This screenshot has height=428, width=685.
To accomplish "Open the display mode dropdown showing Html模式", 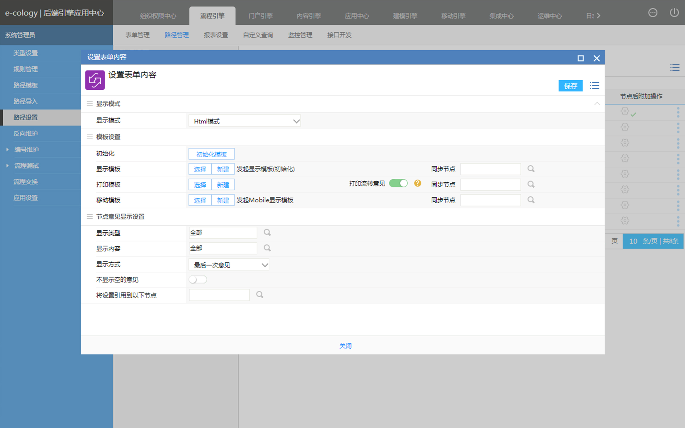I will 245,121.
